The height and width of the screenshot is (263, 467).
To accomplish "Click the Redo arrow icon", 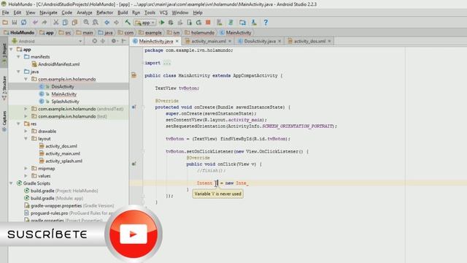I will click(x=45, y=23).
